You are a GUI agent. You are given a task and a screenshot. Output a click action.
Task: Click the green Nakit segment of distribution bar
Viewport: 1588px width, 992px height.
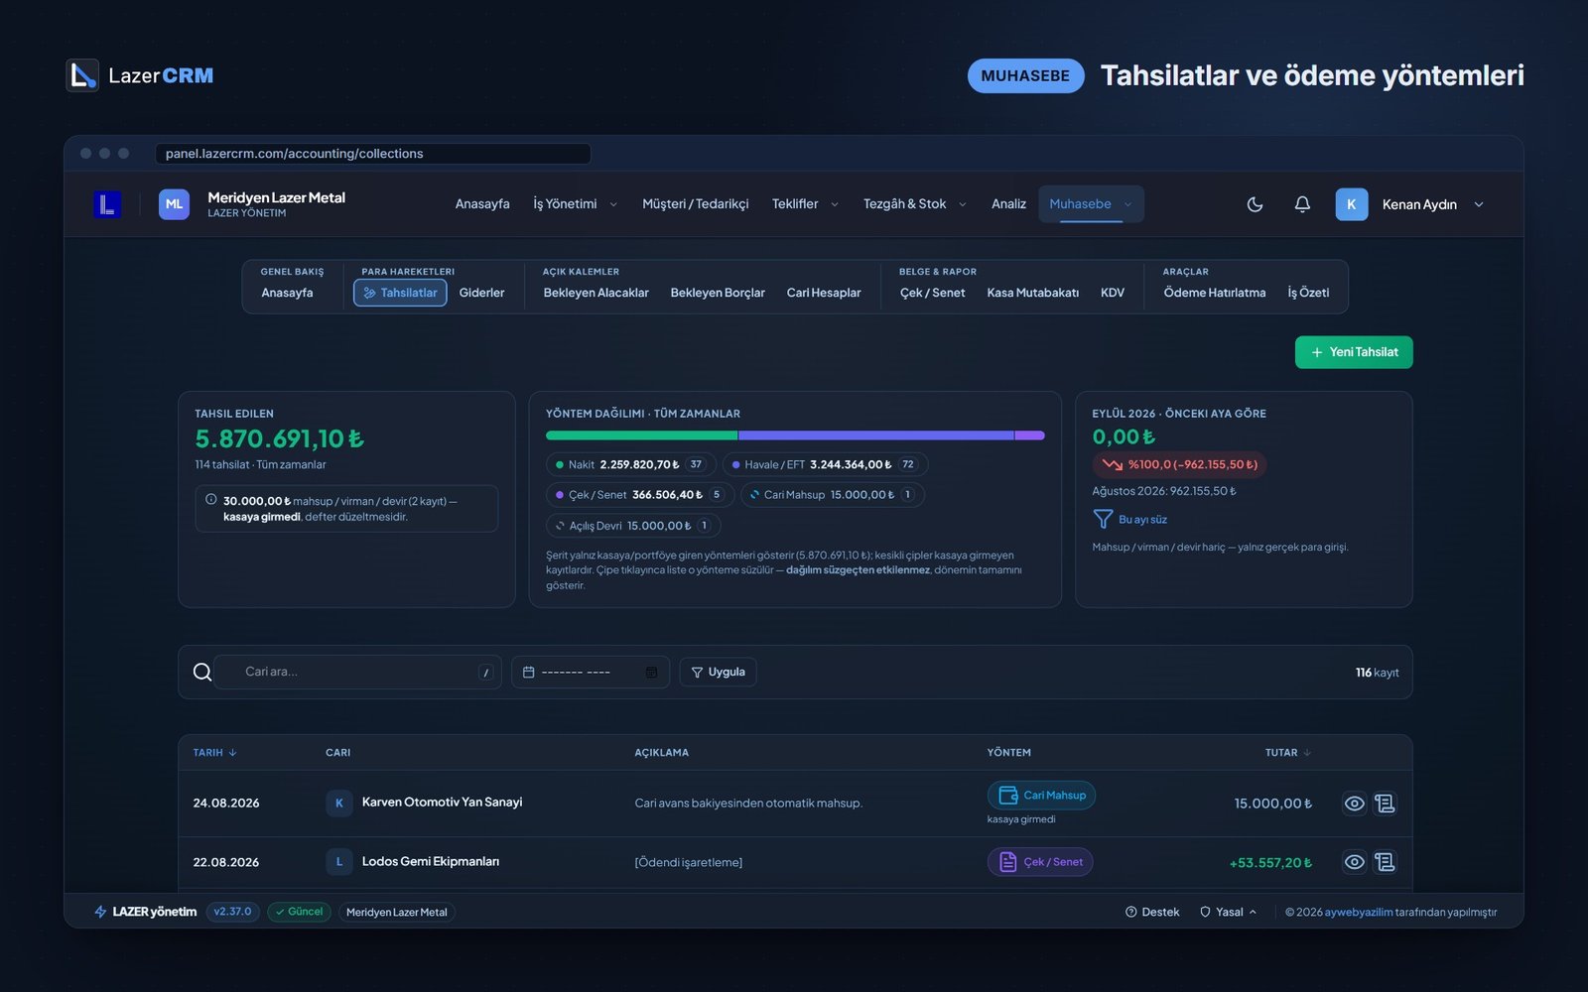pos(641,435)
